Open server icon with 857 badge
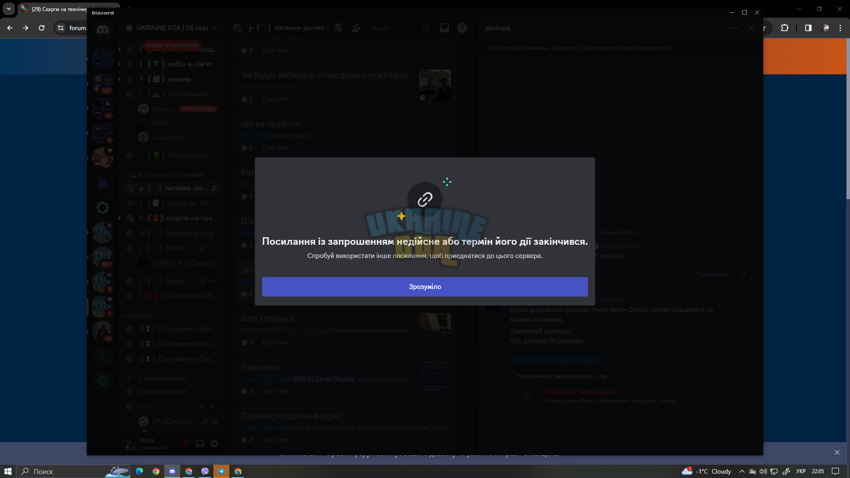The height and width of the screenshot is (478, 850). pyautogui.click(x=103, y=257)
